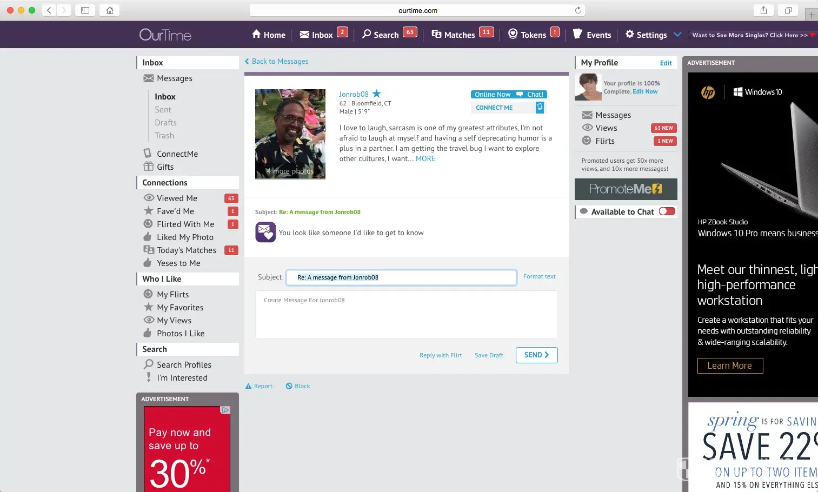The image size is (818, 492).
Task: Click the PromoteMe banner button
Action: click(x=626, y=189)
